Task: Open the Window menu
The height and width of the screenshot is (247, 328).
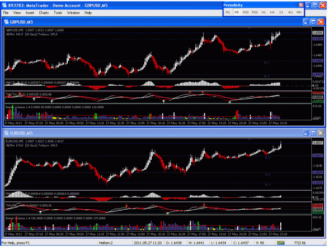Action: coord(73,13)
